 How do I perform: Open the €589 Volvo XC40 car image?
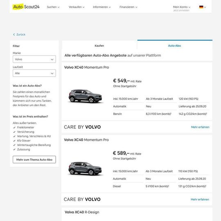click(85, 169)
